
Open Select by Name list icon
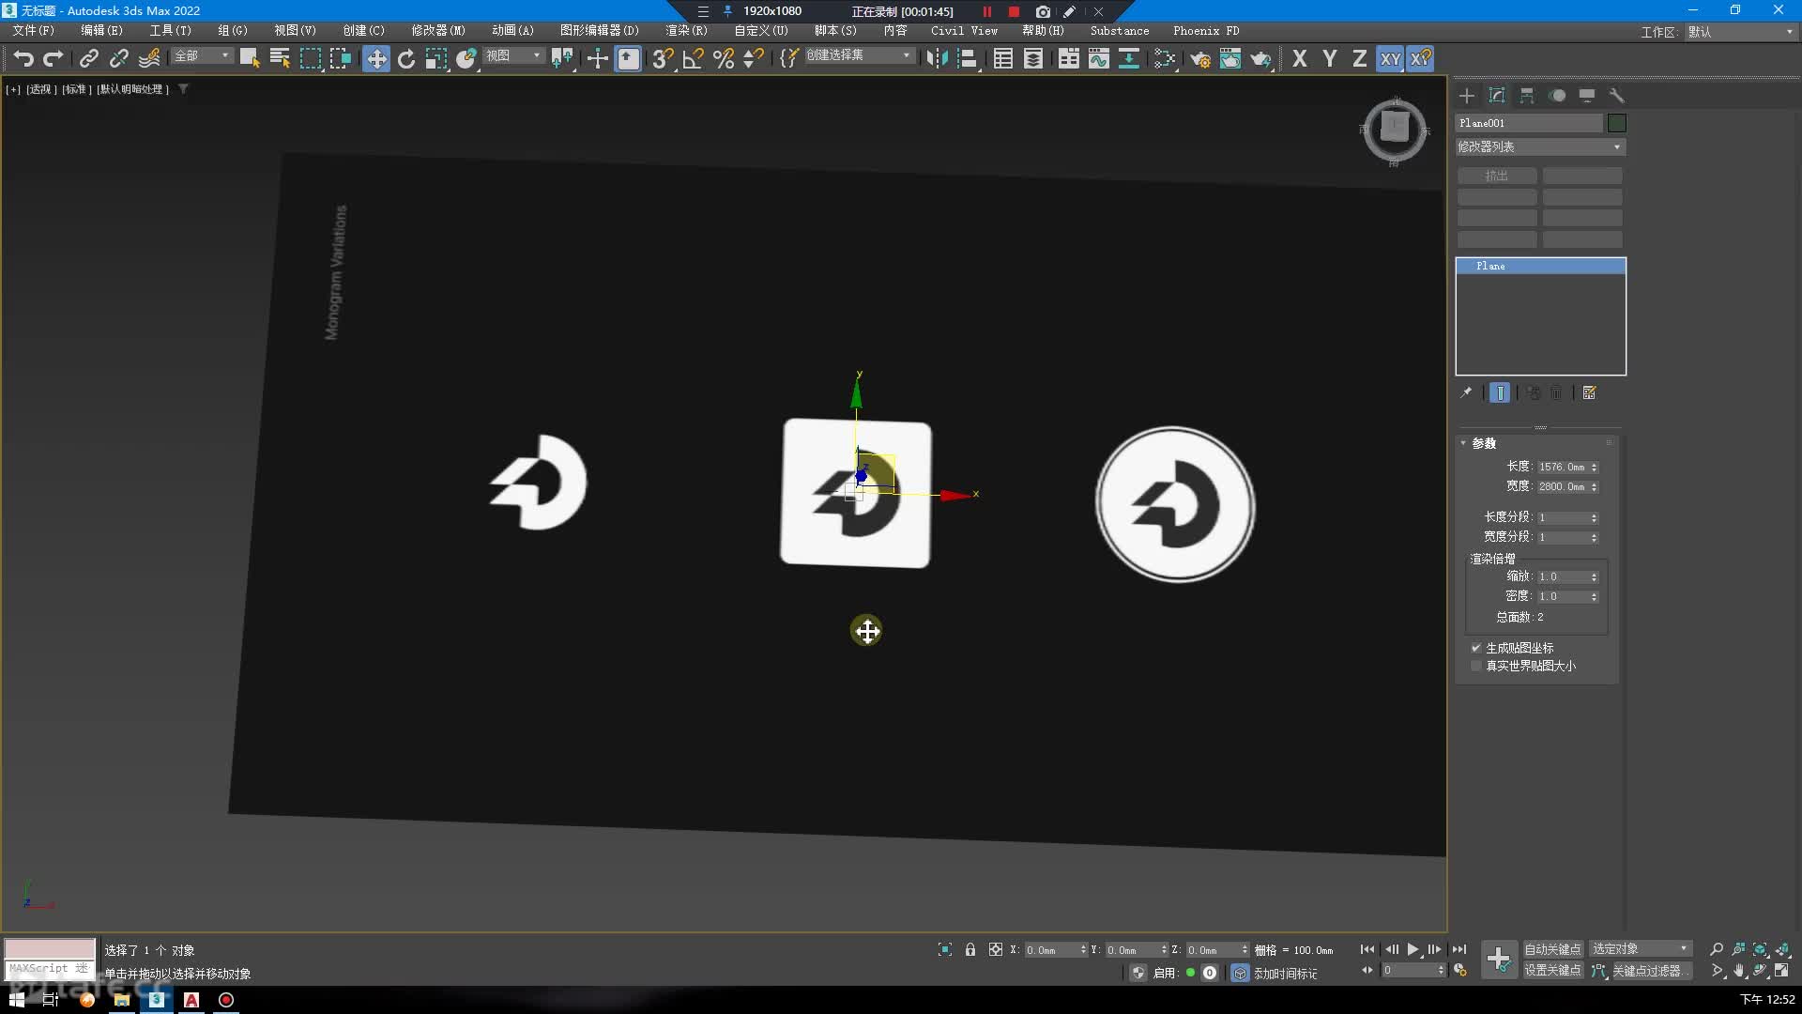pos(280,58)
